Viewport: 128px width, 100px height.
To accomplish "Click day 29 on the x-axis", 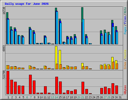I will tap(112, 97).
